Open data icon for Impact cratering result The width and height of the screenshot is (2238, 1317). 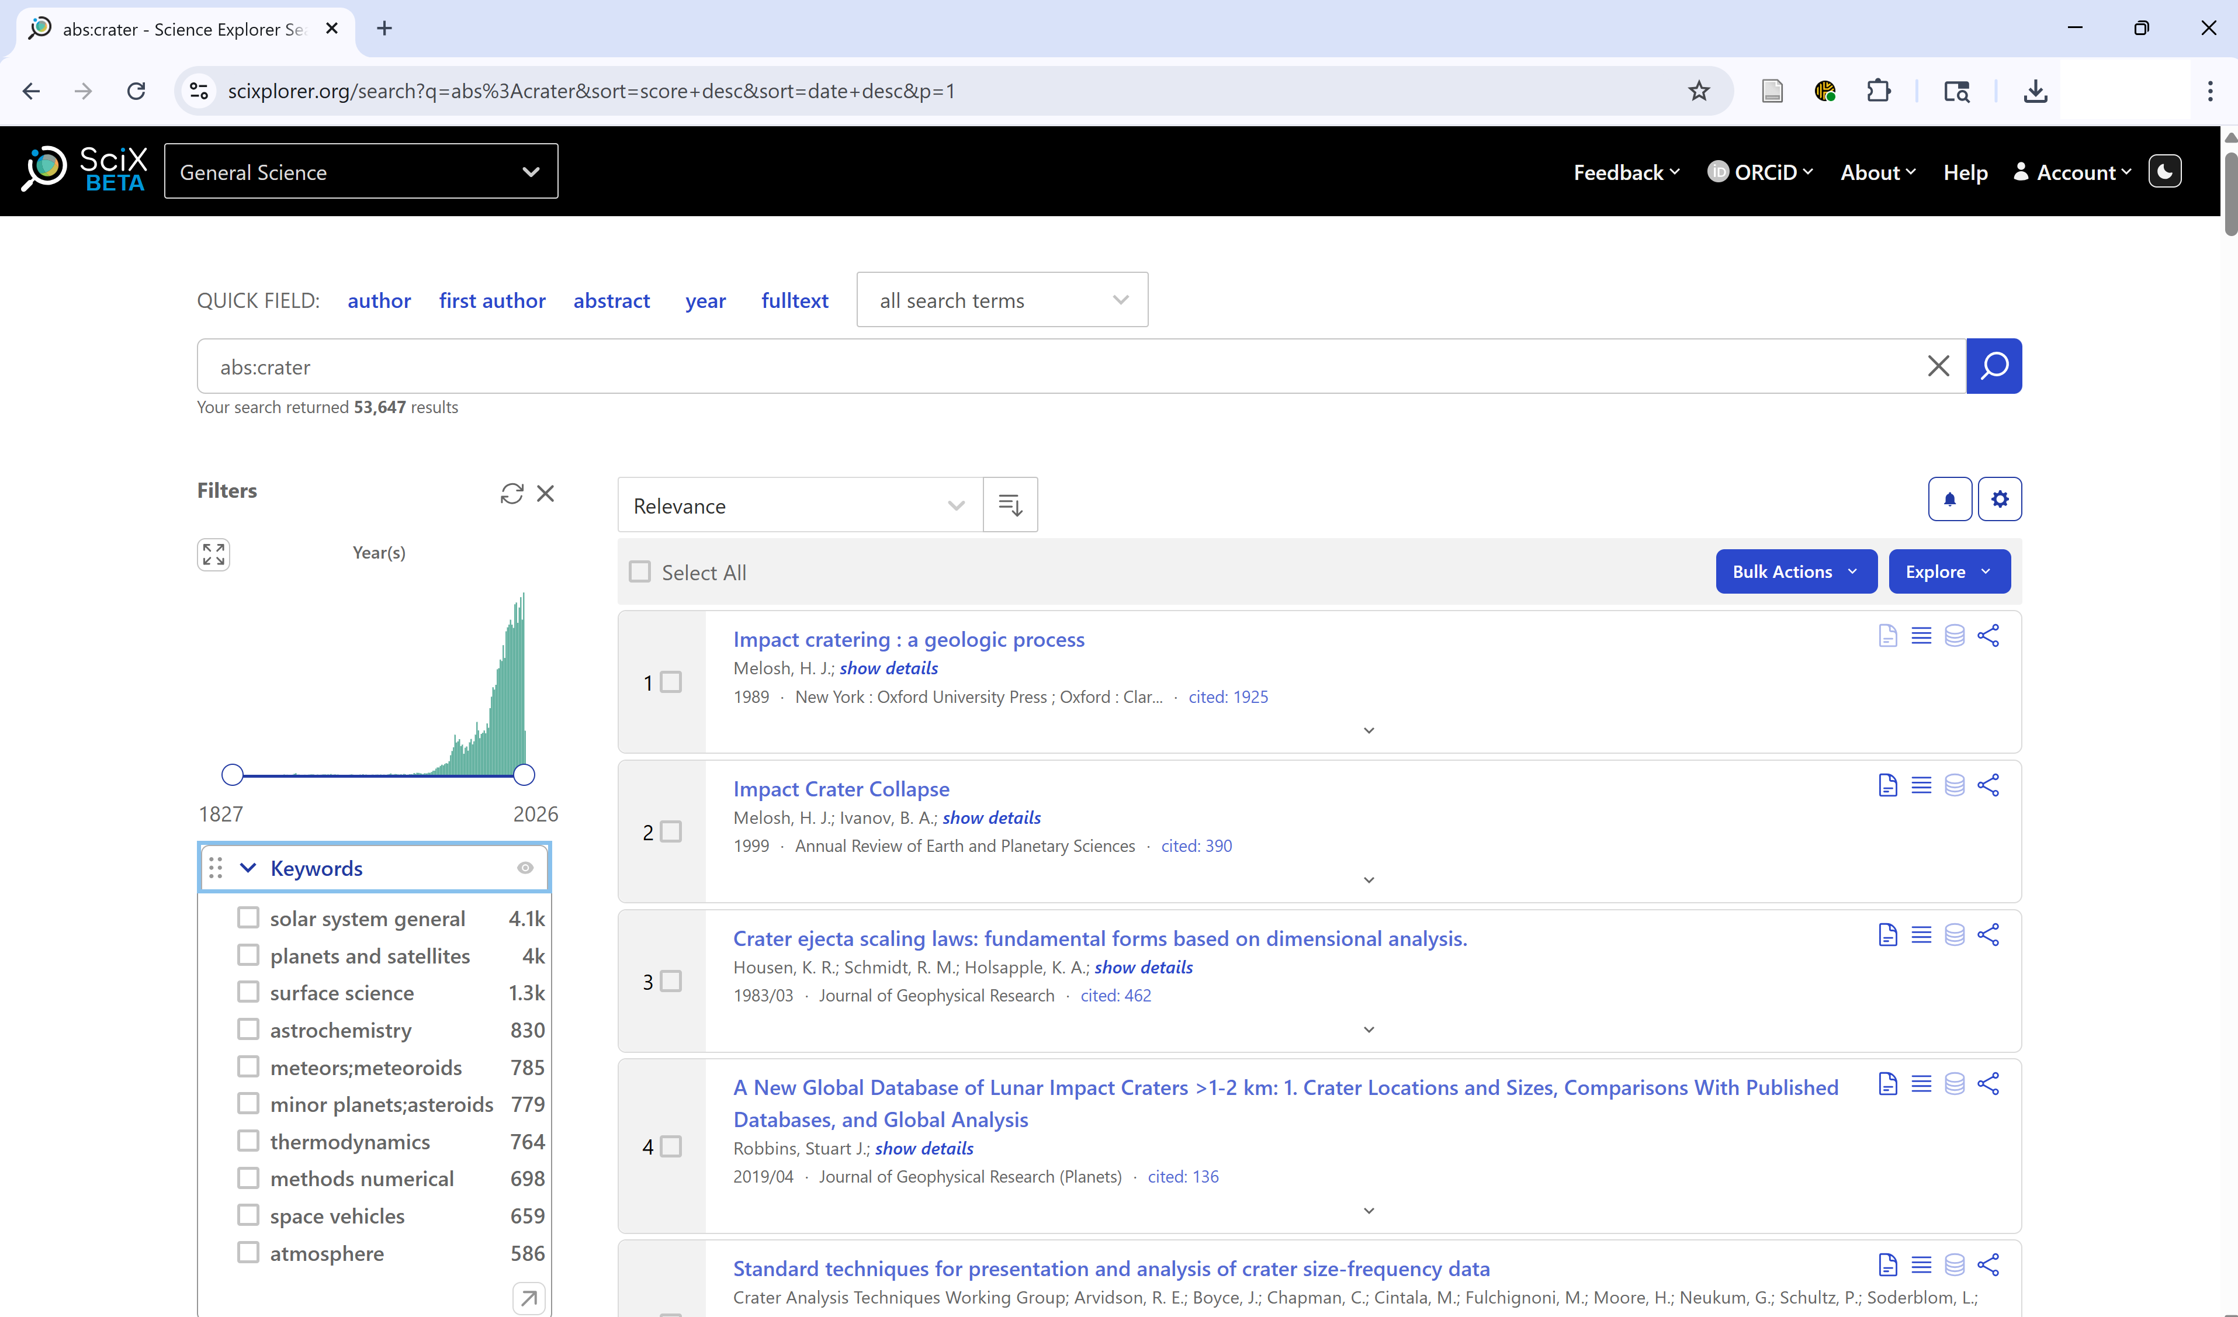click(1954, 636)
